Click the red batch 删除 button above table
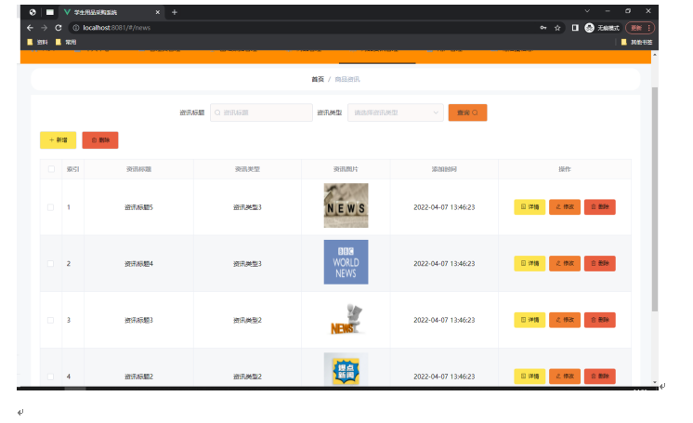The width and height of the screenshot is (693, 423). pos(100,139)
